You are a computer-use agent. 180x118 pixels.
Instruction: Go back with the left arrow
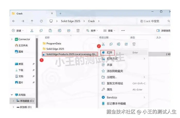(x=14, y=21)
